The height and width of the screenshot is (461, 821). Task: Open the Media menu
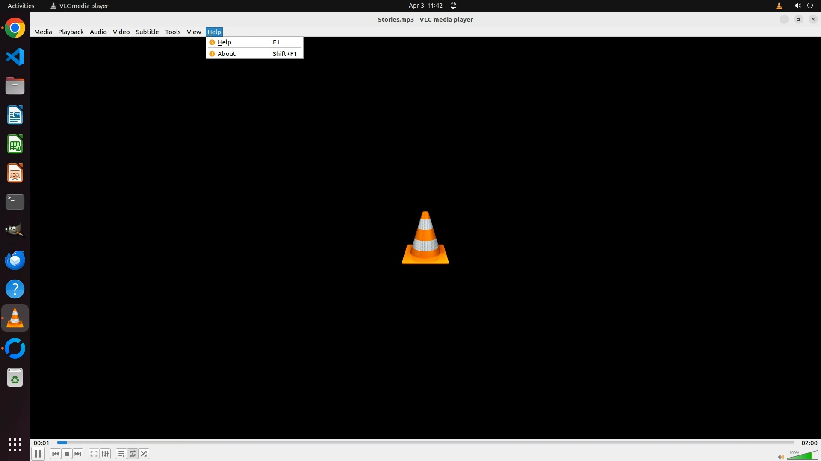[43, 32]
